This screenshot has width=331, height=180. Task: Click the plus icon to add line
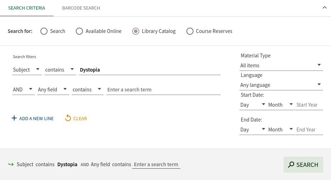coord(14,118)
